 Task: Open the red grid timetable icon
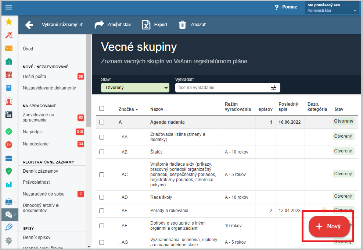click(x=9, y=75)
